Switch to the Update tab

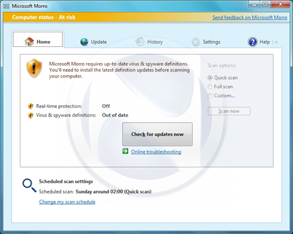tap(94, 42)
